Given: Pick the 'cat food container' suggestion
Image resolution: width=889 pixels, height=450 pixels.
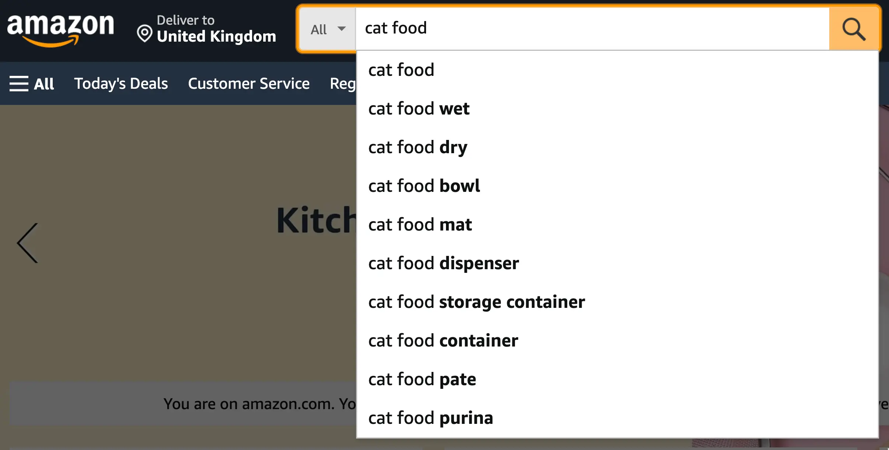Looking at the screenshot, I should point(443,341).
